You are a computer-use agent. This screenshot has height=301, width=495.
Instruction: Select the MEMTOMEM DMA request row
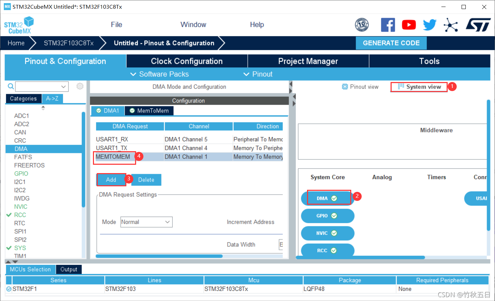pos(189,157)
